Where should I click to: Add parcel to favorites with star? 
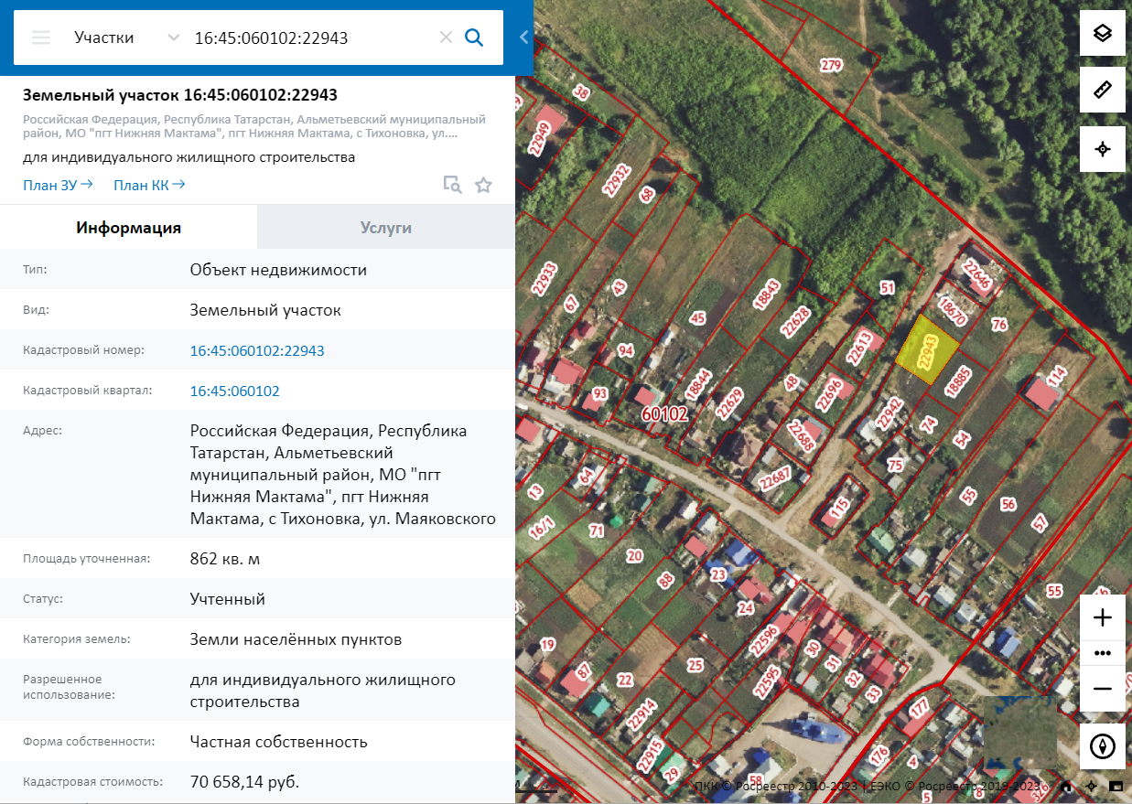pos(483,185)
